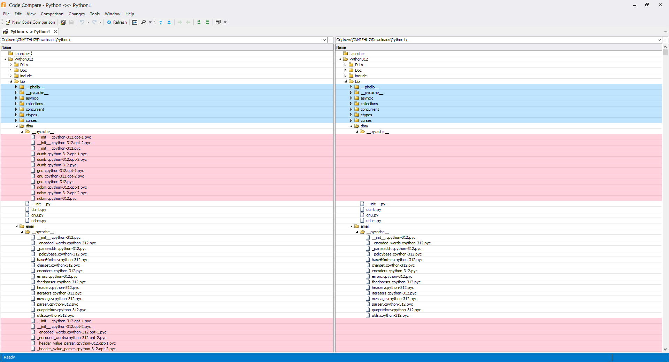
Task: Select the __phello__ folder icon in left pane
Action: point(22,87)
